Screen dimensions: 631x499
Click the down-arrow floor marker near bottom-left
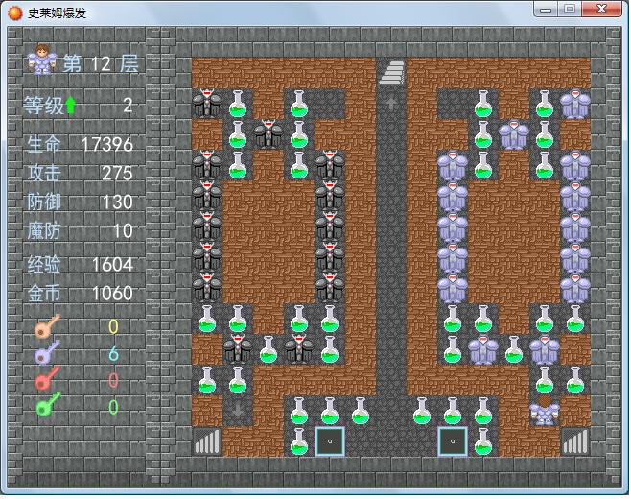238,411
